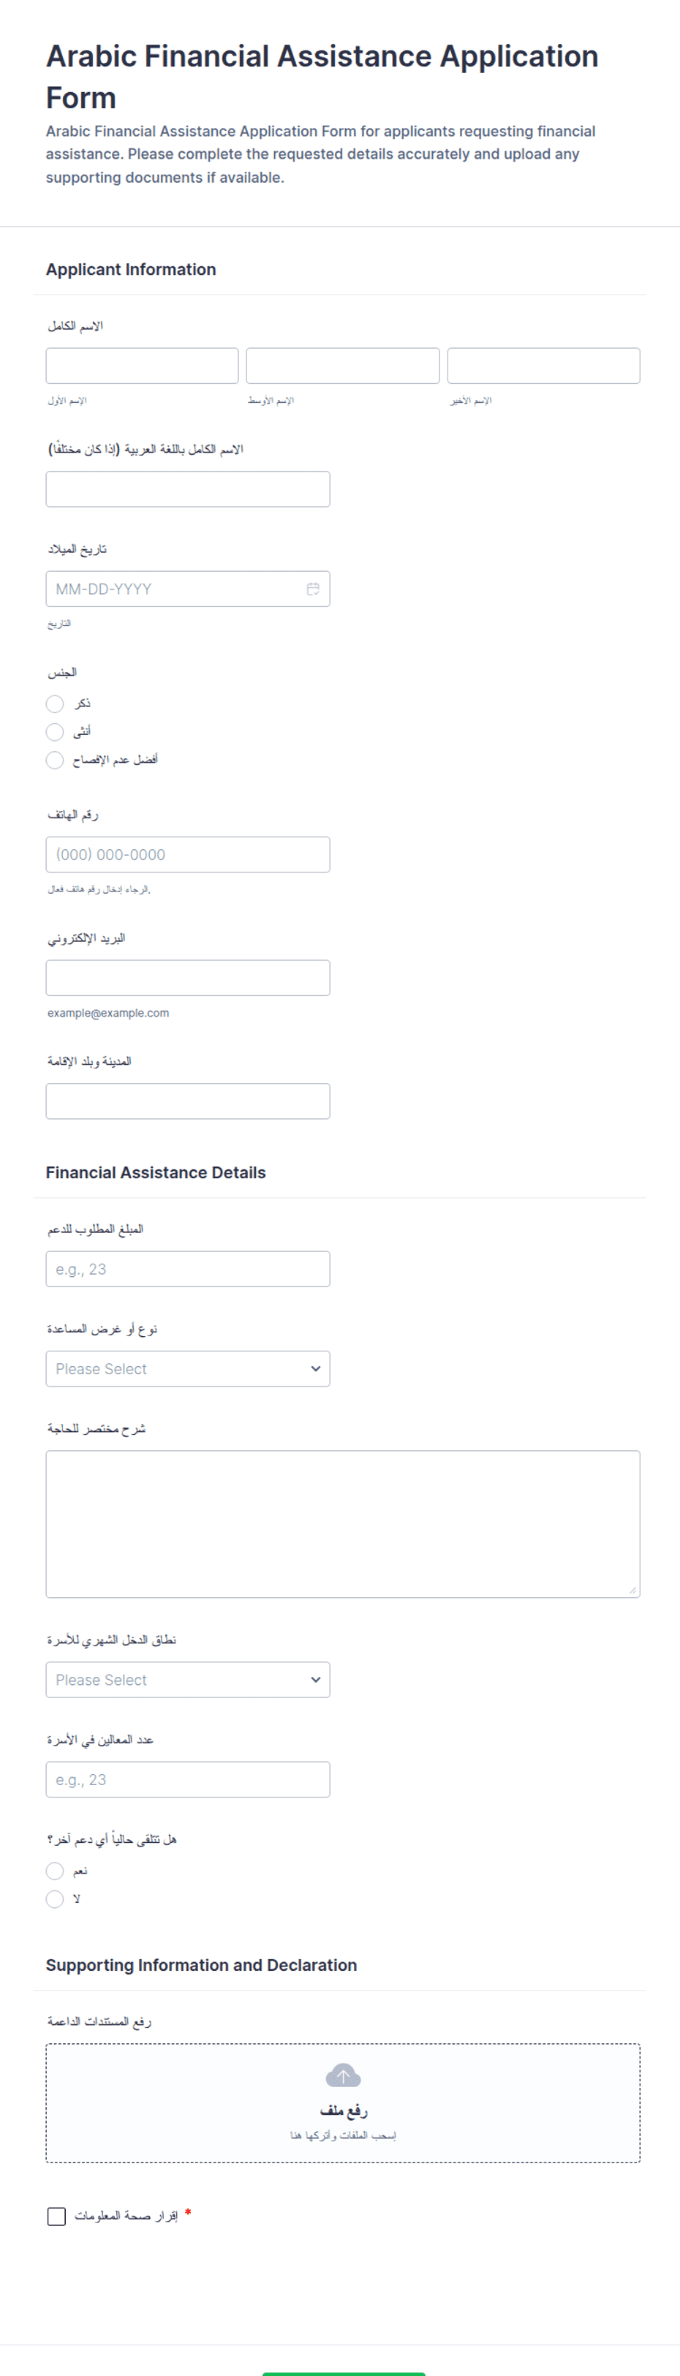
Task: Click the phone number input field
Action: click(x=188, y=854)
